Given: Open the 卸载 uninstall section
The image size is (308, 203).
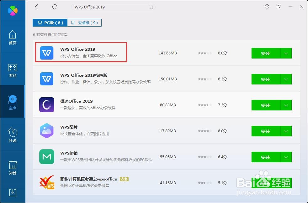Looking at the screenshot, I should tap(13, 168).
